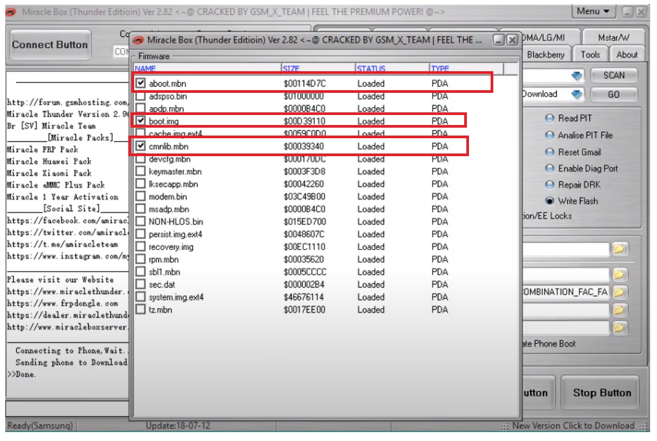This screenshot has height=441, width=657.
Task: Select the Write Flash radio option
Action: [x=550, y=201]
